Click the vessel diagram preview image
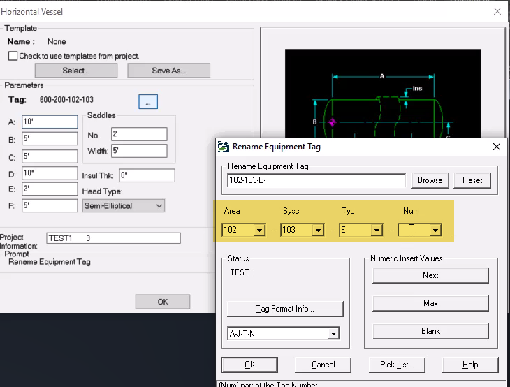This screenshot has height=387, width=510. click(383, 94)
